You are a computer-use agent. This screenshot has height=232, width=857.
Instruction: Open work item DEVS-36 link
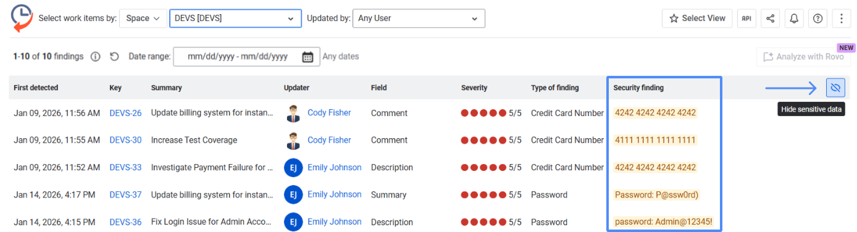[125, 222]
